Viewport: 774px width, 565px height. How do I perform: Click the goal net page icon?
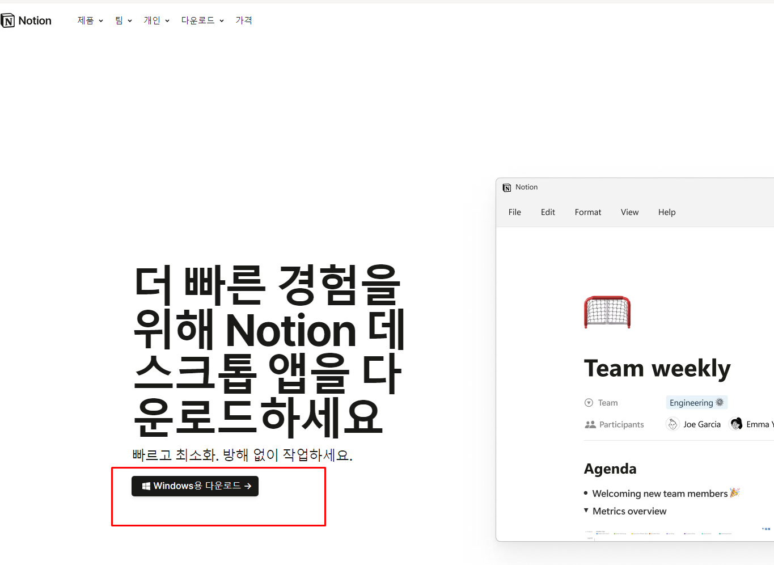coord(607,312)
